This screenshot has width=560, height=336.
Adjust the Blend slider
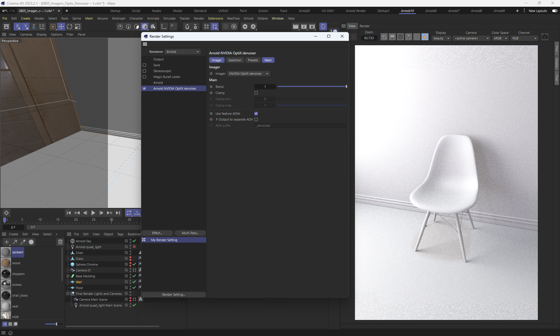(x=311, y=87)
